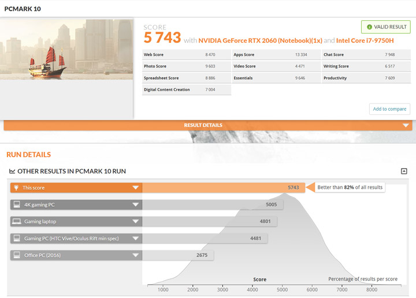Click the This score bar showing 5743
This screenshot has width=416, height=298.
pos(224,188)
